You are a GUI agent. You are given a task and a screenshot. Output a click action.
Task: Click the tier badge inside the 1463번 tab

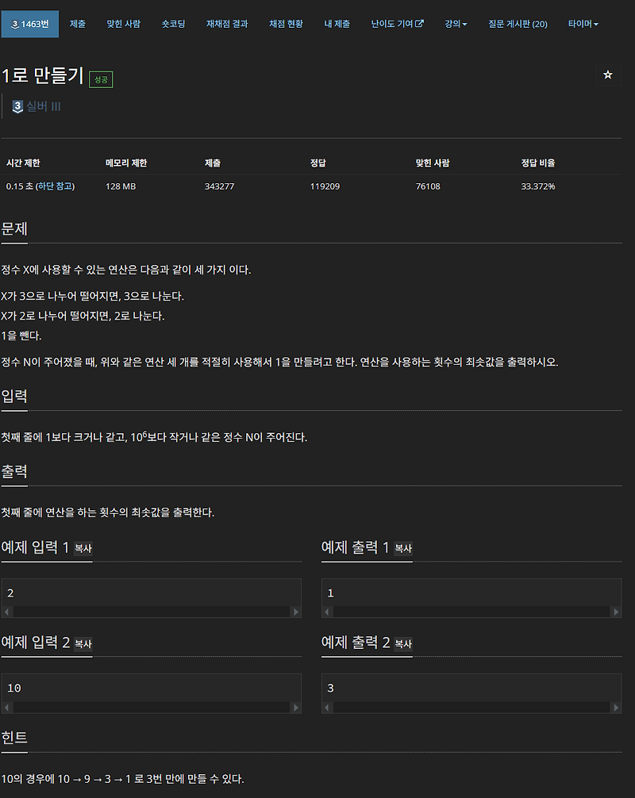point(14,24)
